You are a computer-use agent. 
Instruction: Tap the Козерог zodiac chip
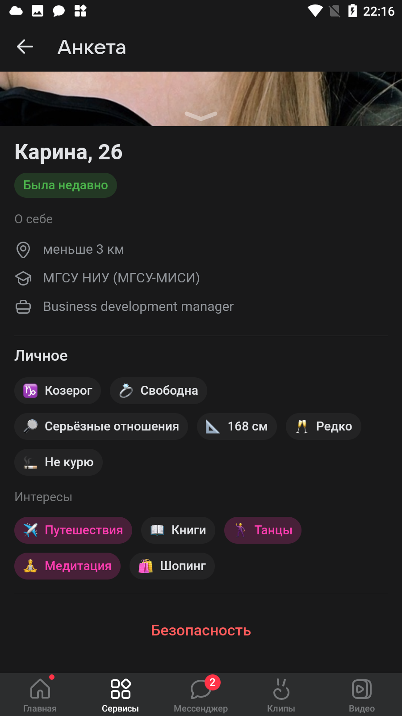click(x=58, y=391)
